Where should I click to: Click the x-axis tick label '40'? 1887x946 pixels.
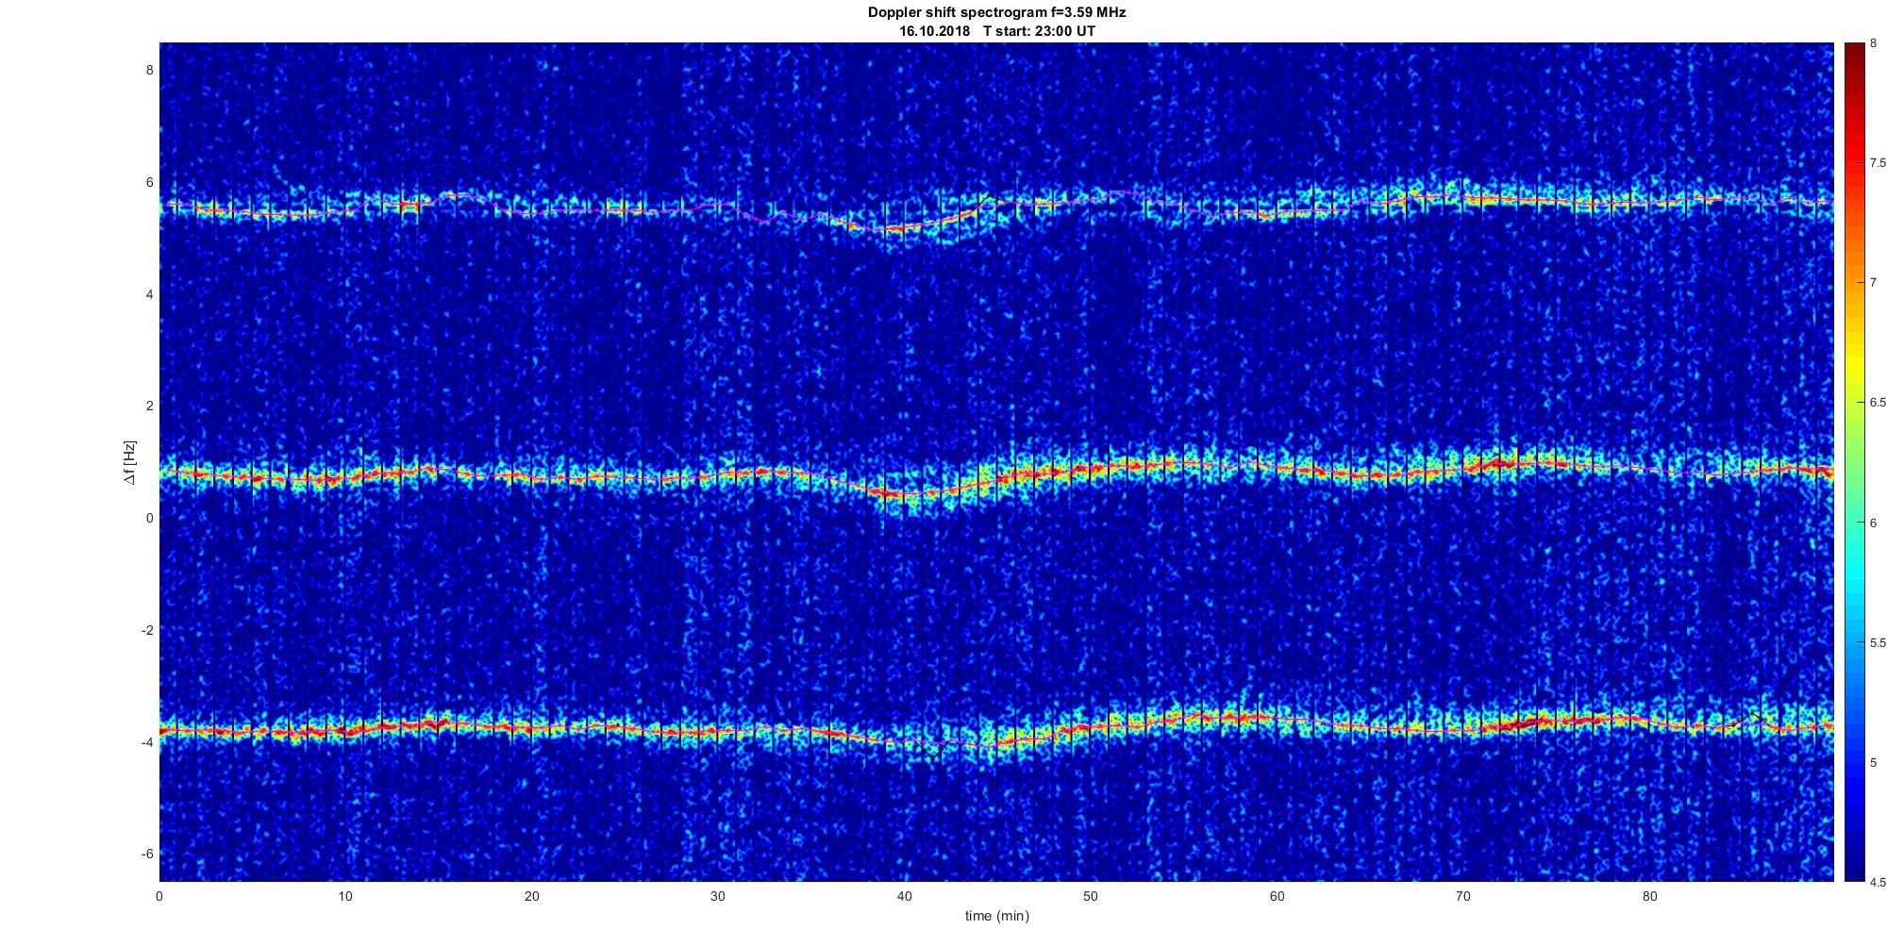[904, 896]
